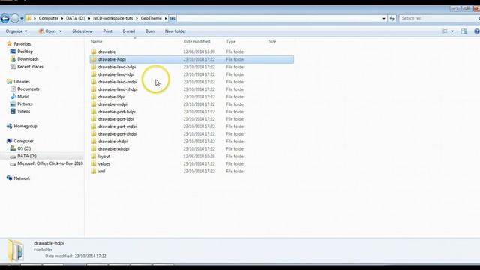Expand the Open button dropdown arrow
The image size is (480, 270).
point(60,31)
